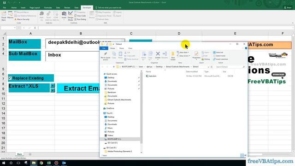Click the down arrow of the Extract spin button
This screenshot has height=166, width=295.
tap(53, 90)
